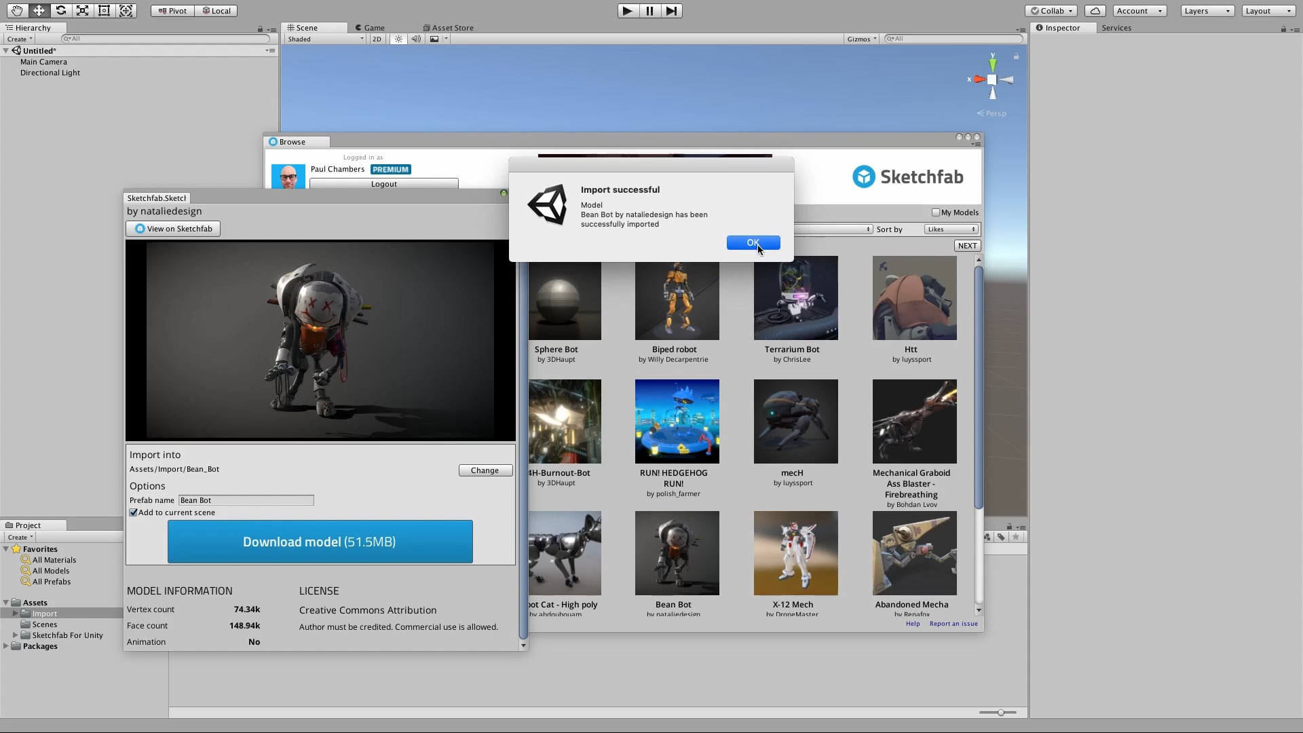The height and width of the screenshot is (733, 1303).
Task: Select the Rotate tool
Action: [x=60, y=10]
